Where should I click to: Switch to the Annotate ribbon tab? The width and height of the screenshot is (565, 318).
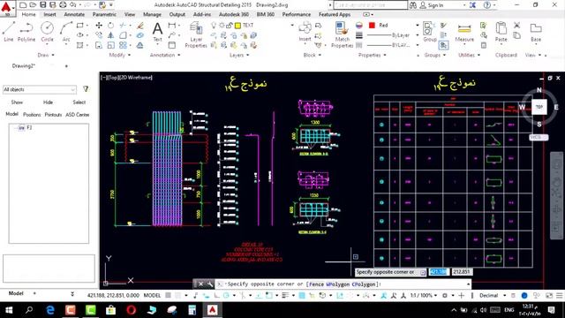[74, 14]
